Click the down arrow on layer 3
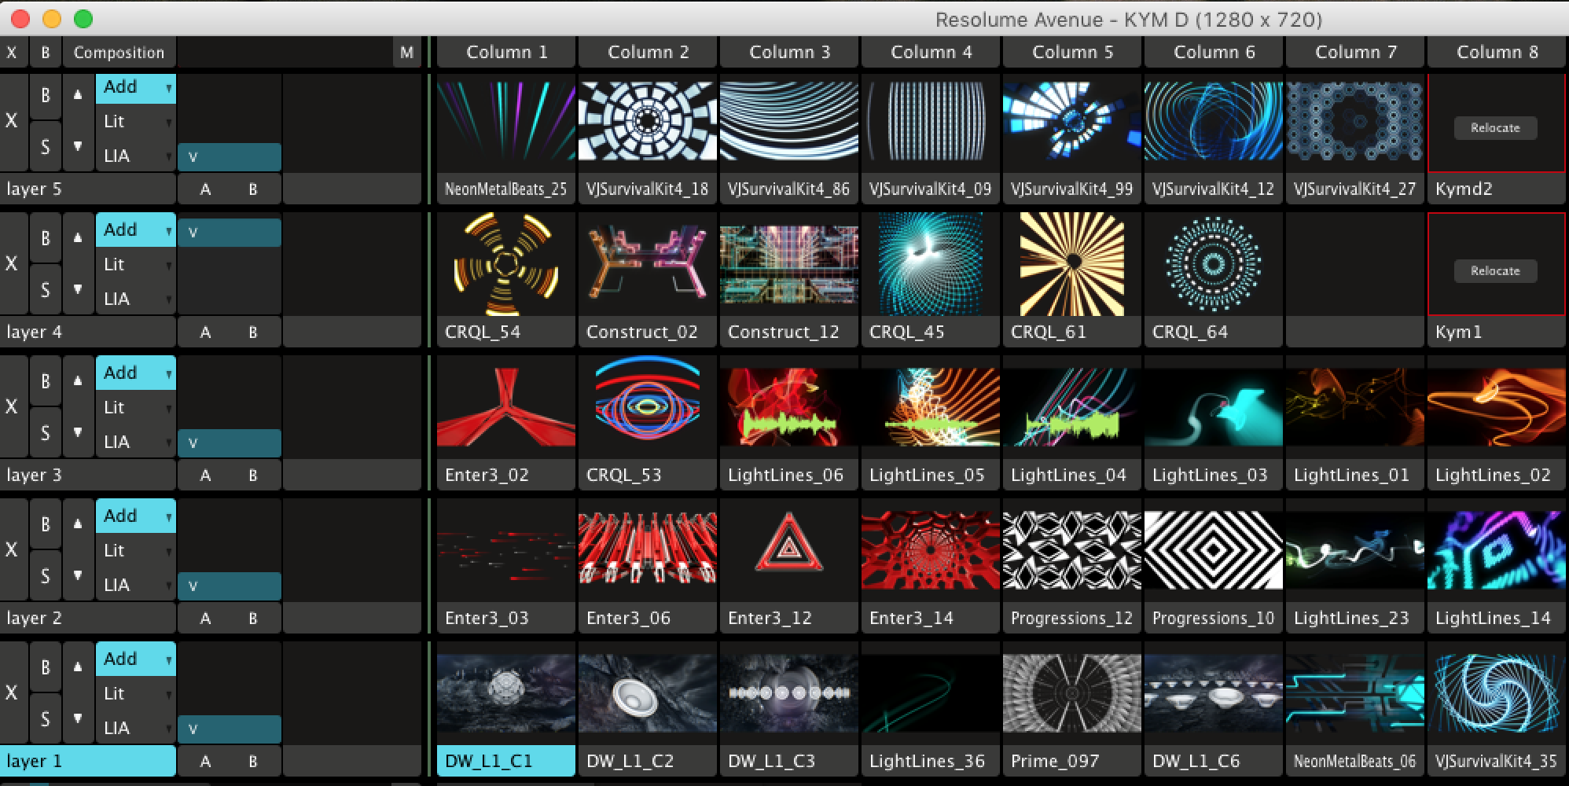 (78, 432)
